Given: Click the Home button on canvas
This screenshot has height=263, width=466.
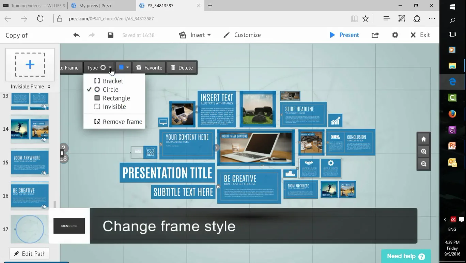Looking at the screenshot, I should 424,139.
